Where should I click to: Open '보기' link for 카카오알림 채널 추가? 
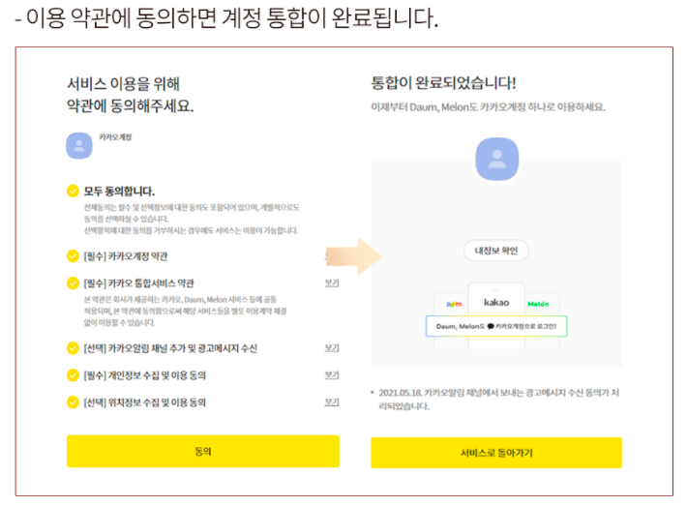[332, 347]
